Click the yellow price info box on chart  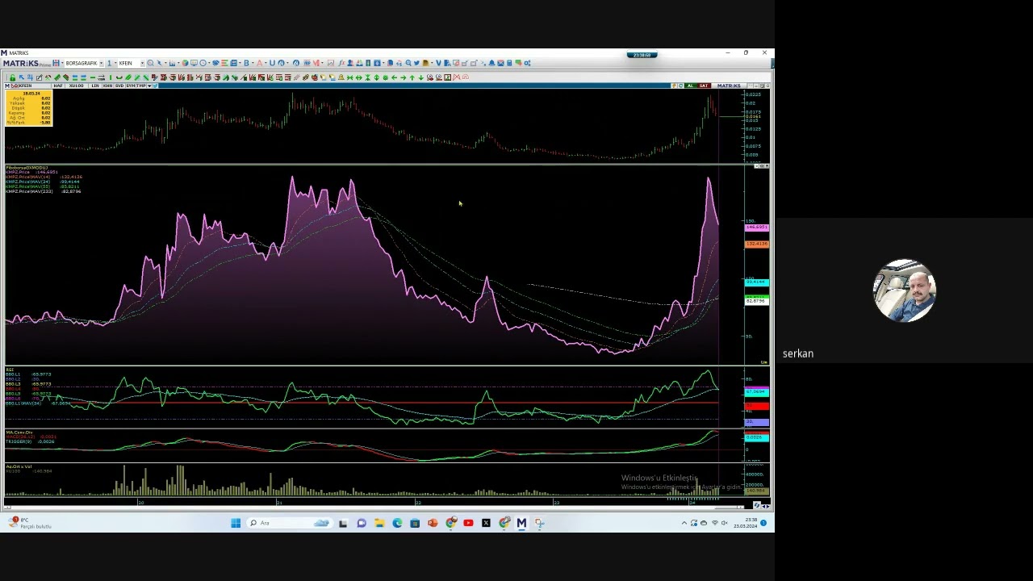pyautogui.click(x=29, y=108)
